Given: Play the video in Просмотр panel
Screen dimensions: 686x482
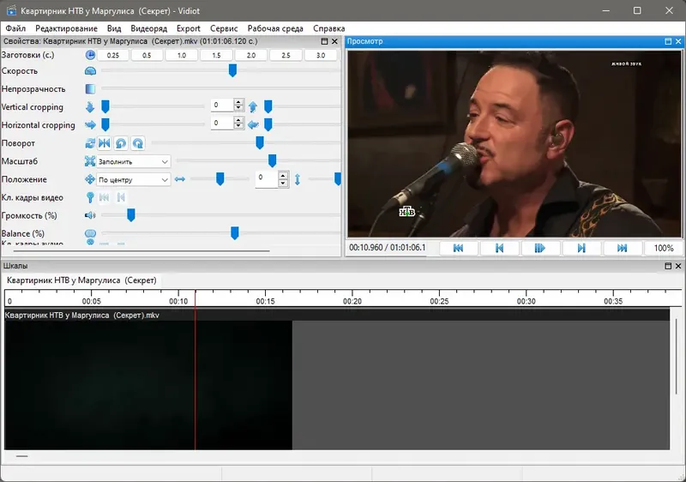Looking at the screenshot, I should (x=540, y=248).
